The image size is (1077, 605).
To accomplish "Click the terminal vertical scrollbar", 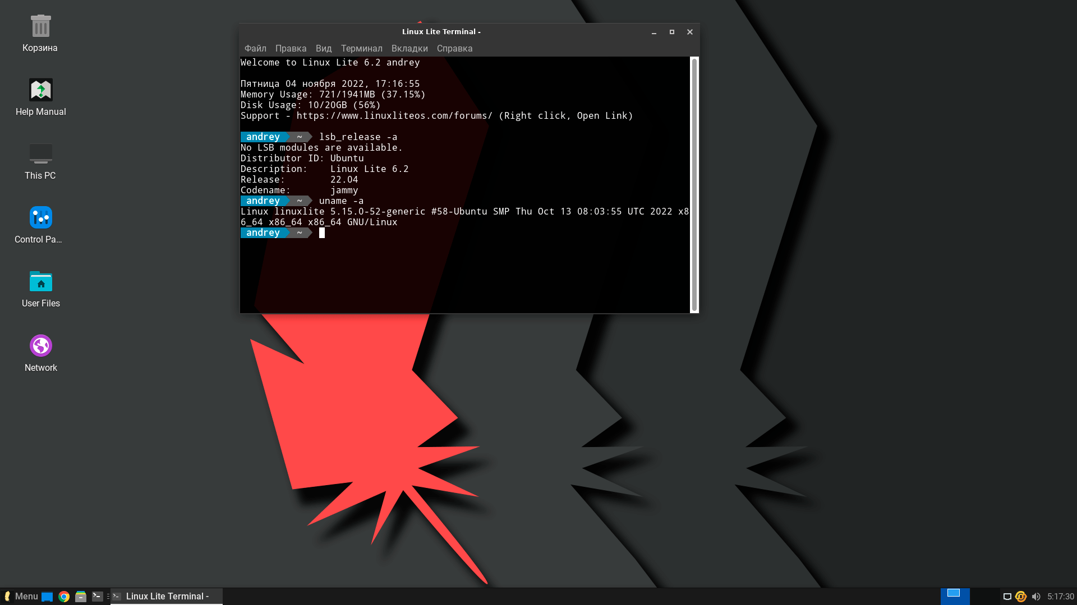I will [694, 185].
